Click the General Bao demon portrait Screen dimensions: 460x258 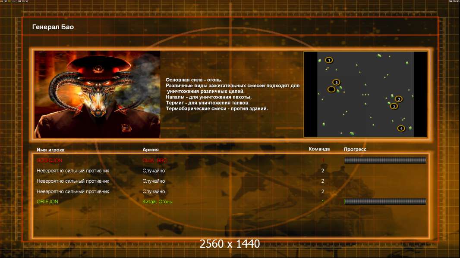(98, 94)
